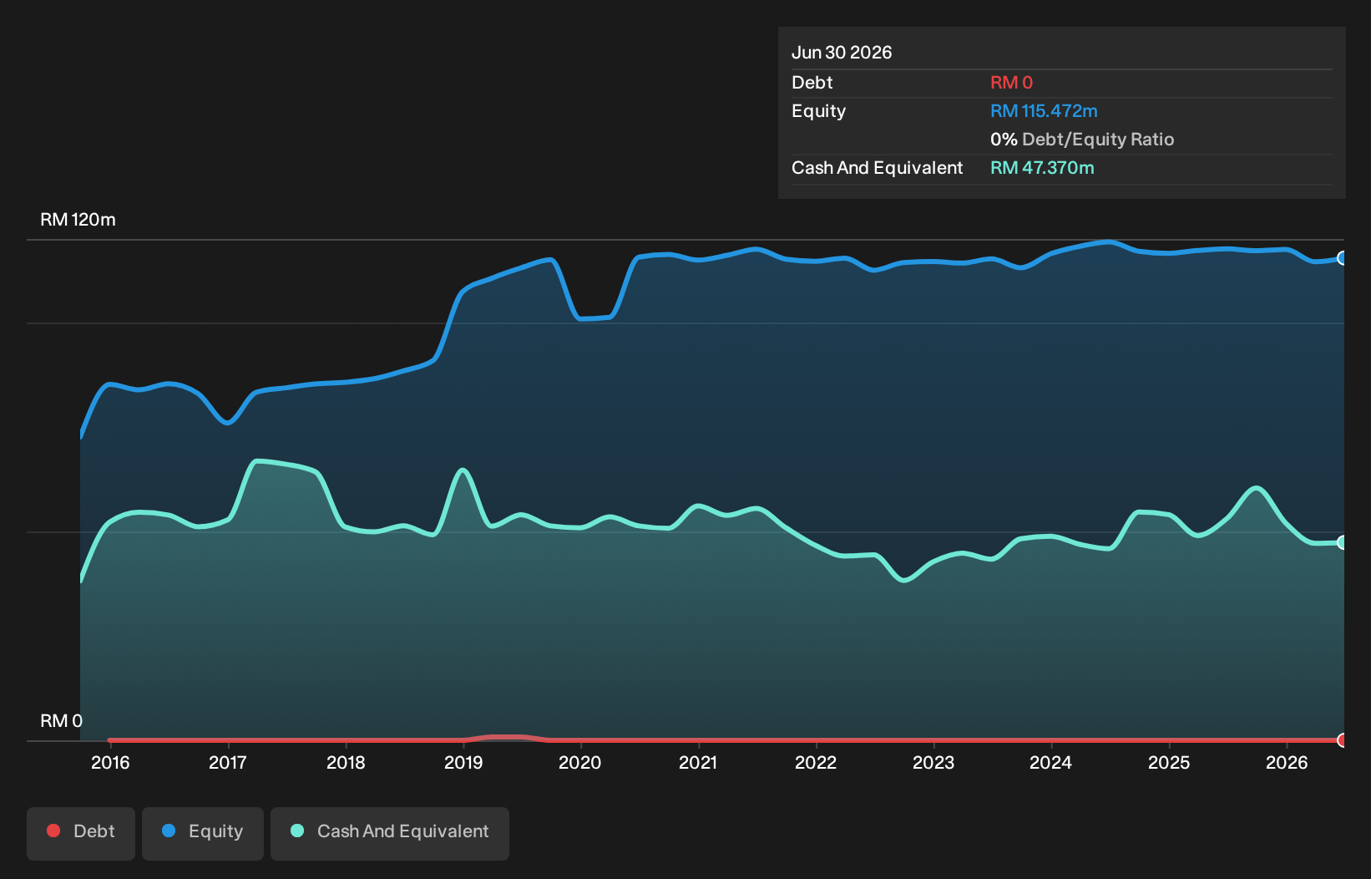Screen dimensions: 1371x879
Task: Click the RM 120m y-axis label
Action: [78, 220]
